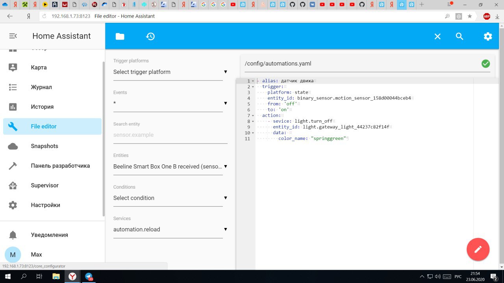Focus the Search entity input field

click(x=170, y=135)
